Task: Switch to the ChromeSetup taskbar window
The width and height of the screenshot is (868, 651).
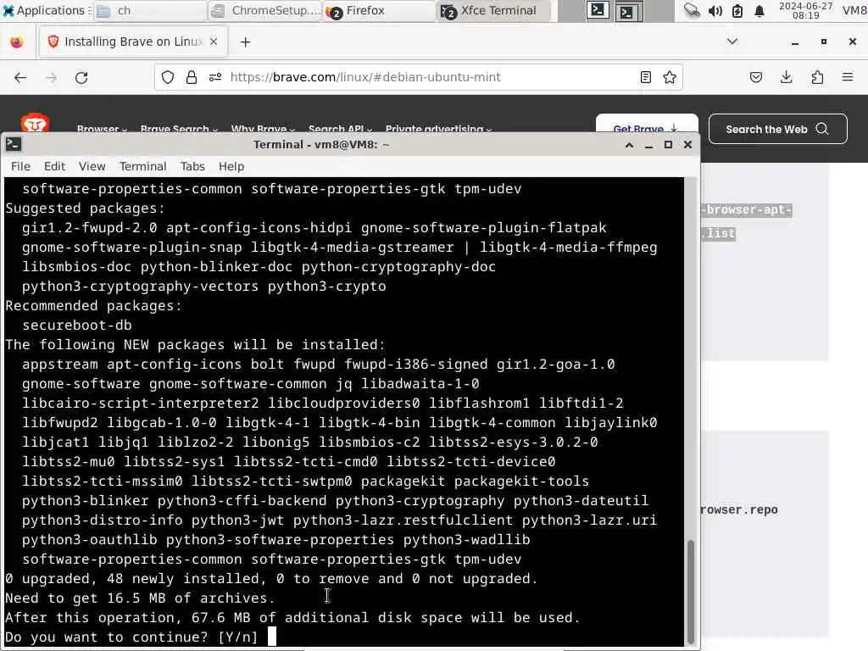Action: [265, 10]
